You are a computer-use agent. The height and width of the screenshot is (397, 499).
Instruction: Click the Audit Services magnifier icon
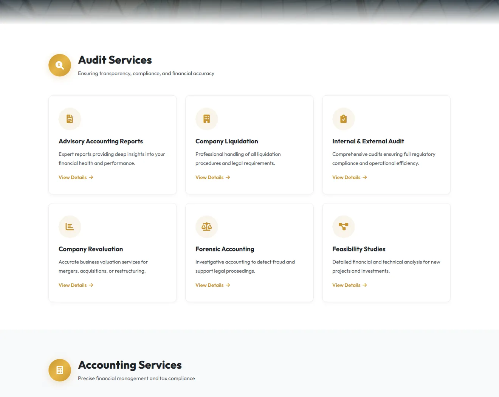60,65
